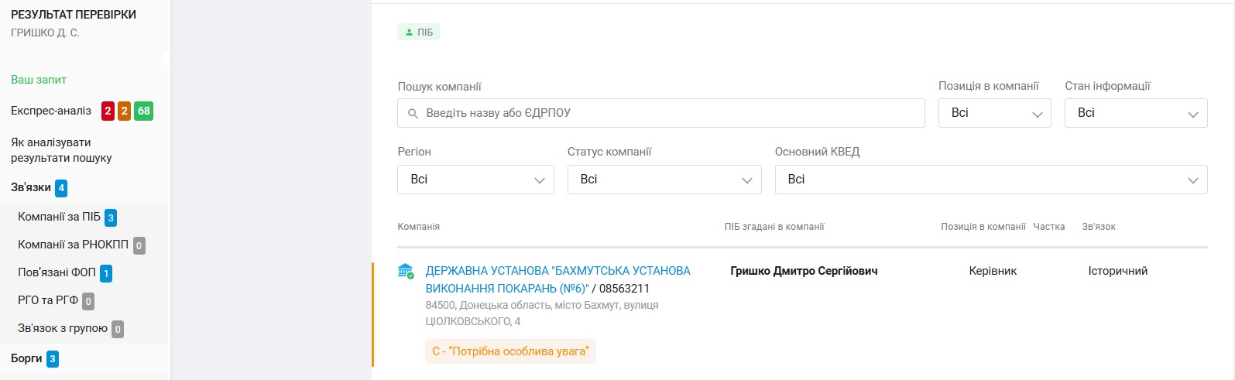Open the Позиція в компанії dropdown
1235x380 pixels.
995,113
